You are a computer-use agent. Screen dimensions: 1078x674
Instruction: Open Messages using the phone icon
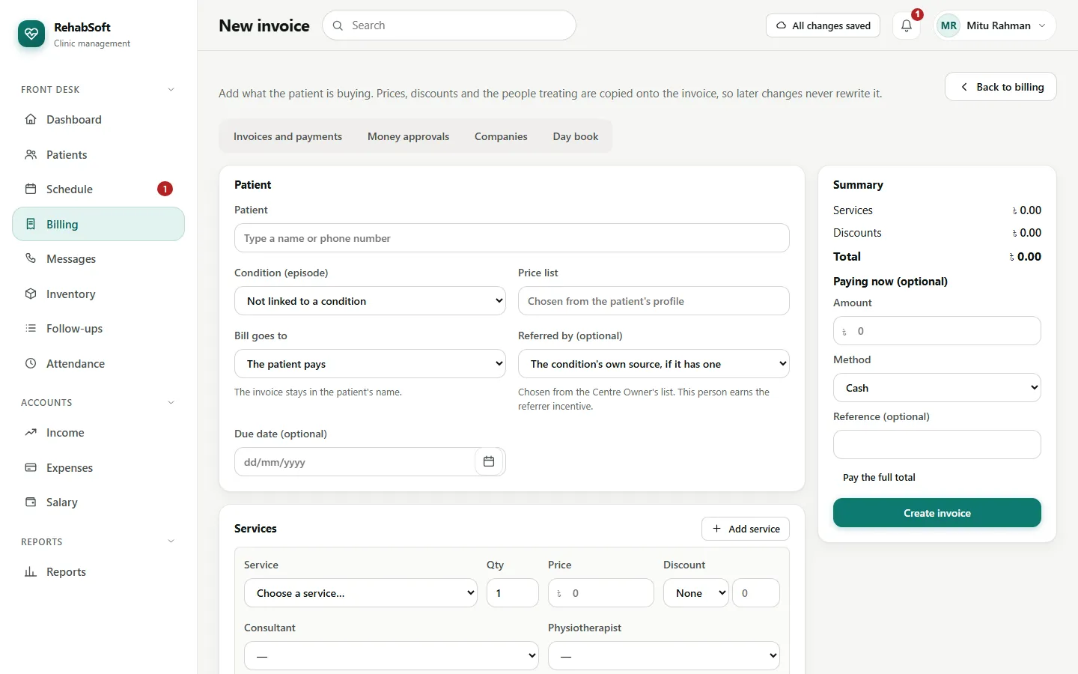[x=31, y=258]
